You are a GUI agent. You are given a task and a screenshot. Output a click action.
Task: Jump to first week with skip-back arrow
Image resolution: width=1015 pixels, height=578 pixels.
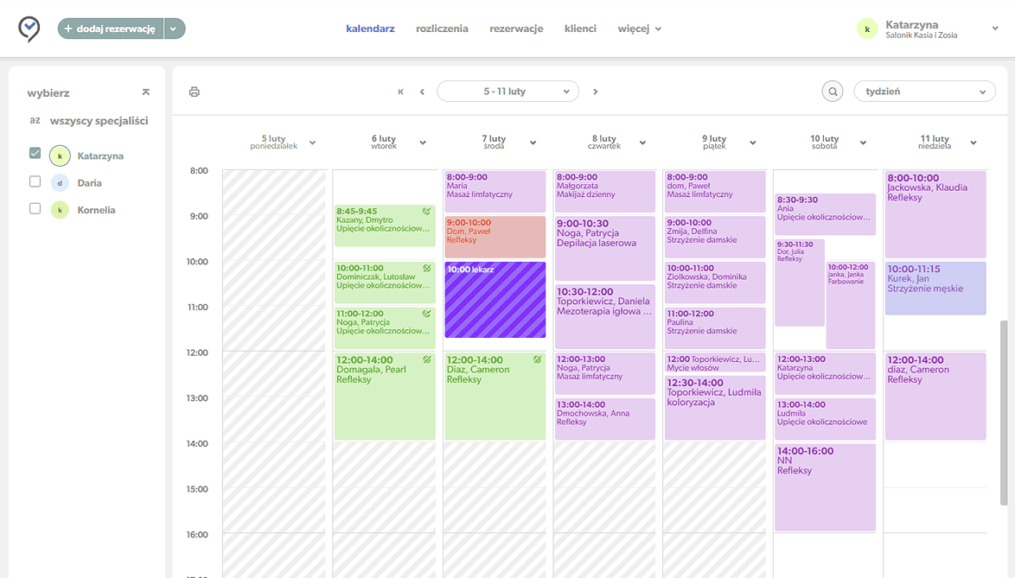tap(400, 92)
